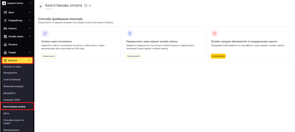Click the blue phone icon on the prepayment card
This screenshot has width=295, height=132.
(x=130, y=33)
